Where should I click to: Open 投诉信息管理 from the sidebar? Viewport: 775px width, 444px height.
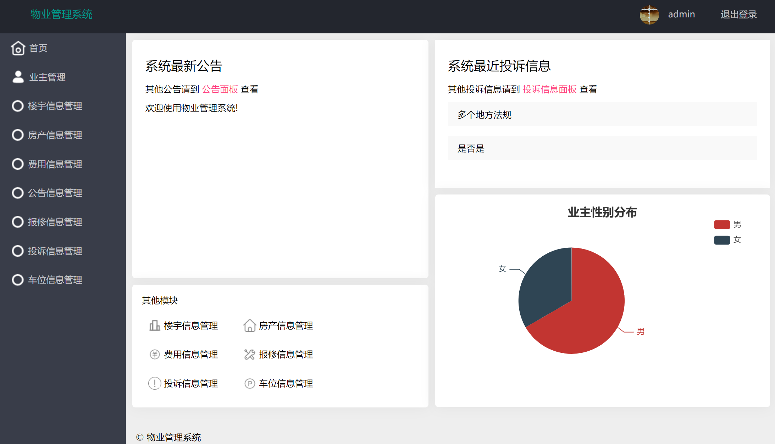(55, 251)
